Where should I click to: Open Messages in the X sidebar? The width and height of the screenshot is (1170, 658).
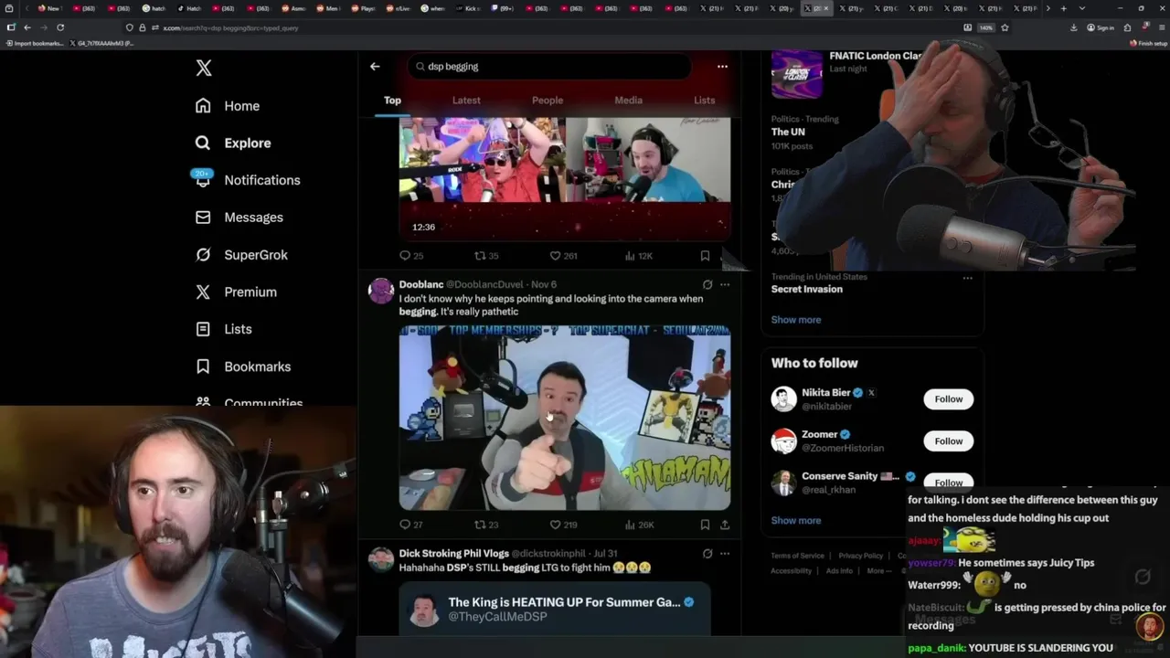239,218
